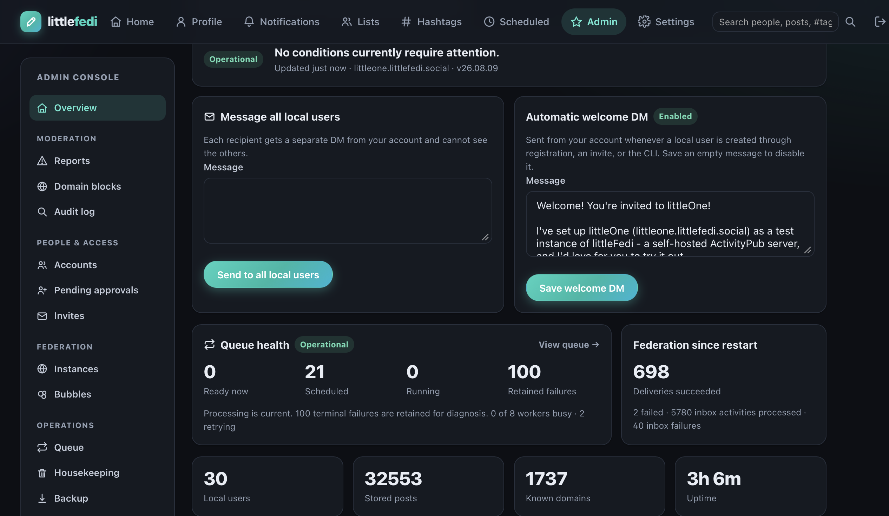Click the littlefedi pencil logo icon
889x516 pixels.
point(31,21)
